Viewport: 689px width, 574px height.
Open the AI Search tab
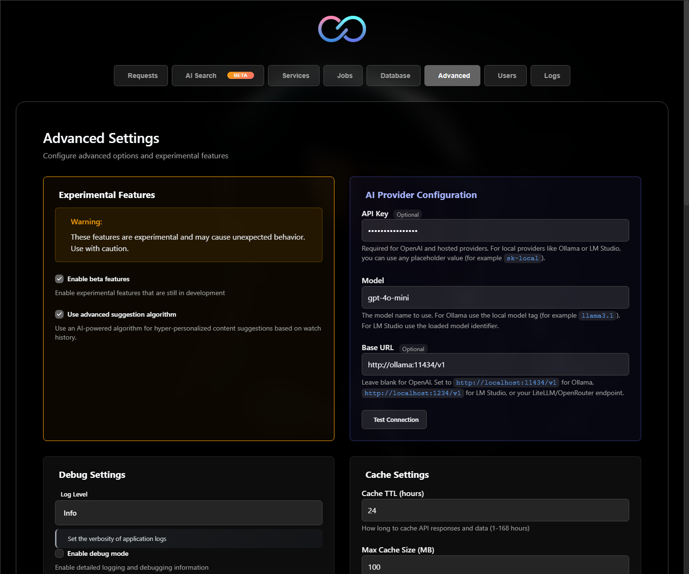click(x=218, y=76)
